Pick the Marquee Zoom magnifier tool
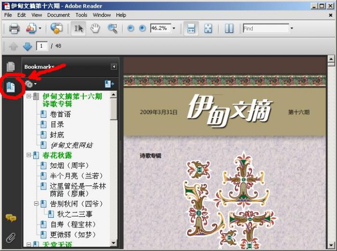This screenshot has height=251, width=337. (112, 28)
